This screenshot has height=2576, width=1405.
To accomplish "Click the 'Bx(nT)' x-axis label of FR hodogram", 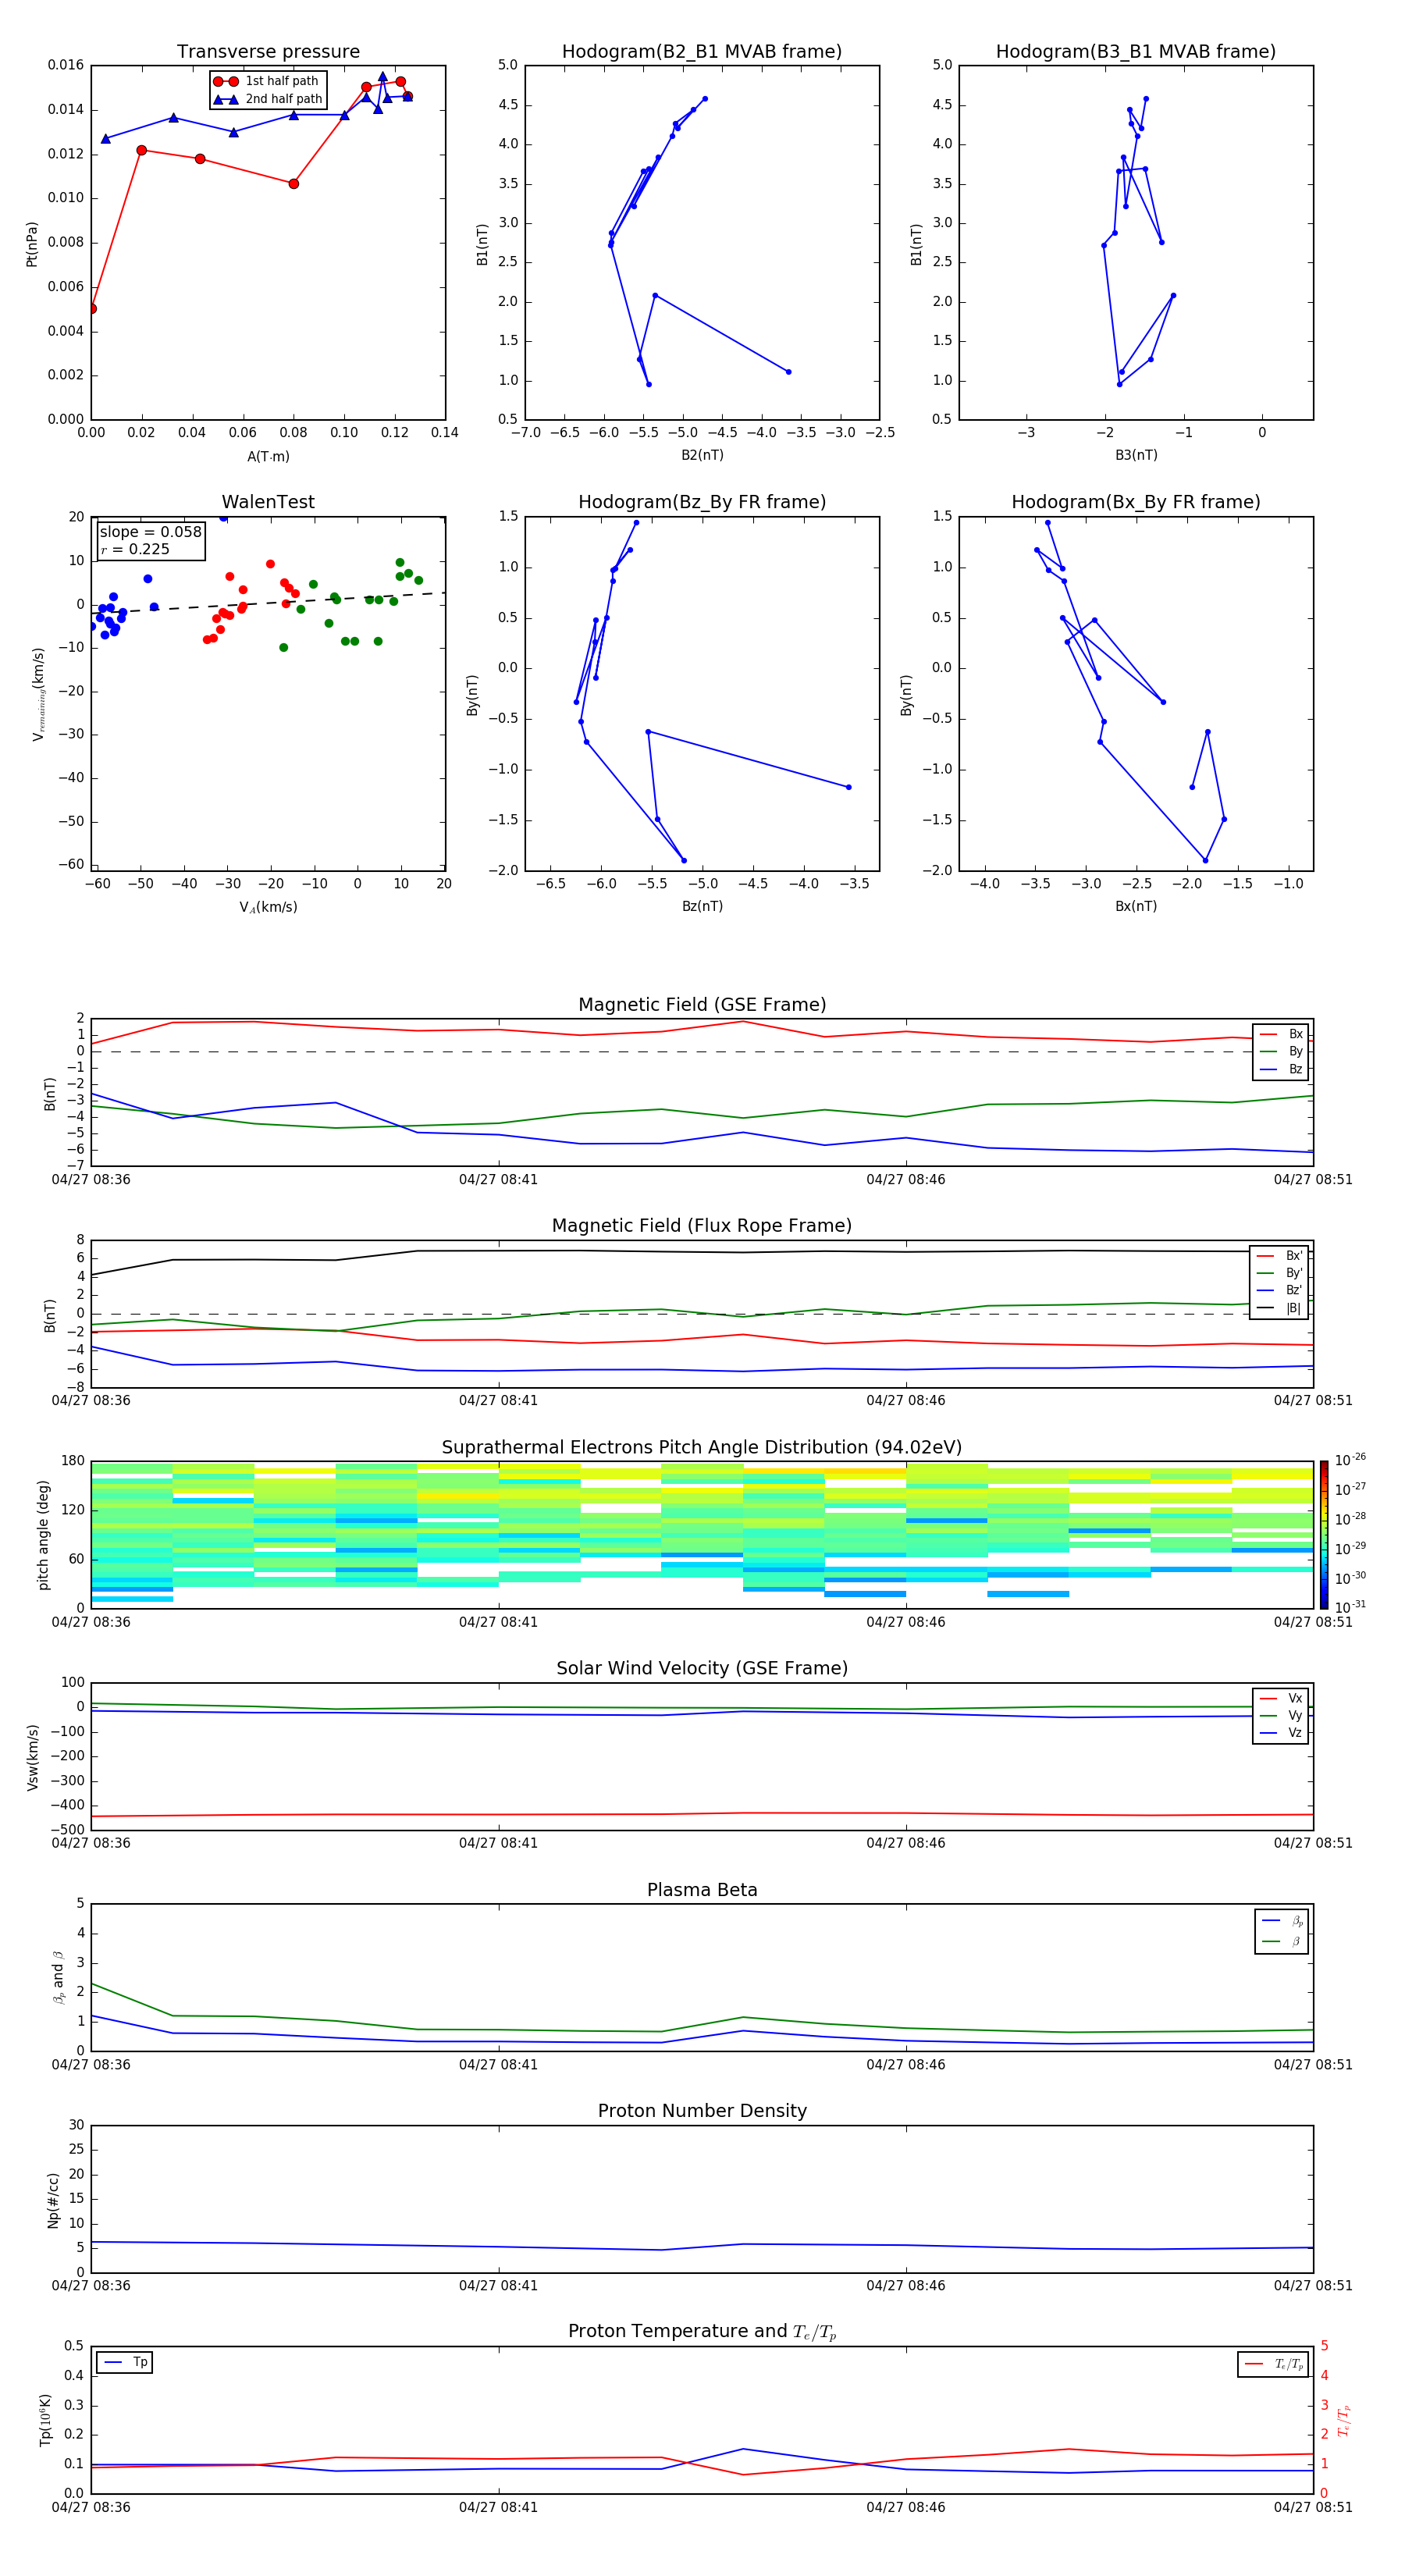I will click(1136, 906).
